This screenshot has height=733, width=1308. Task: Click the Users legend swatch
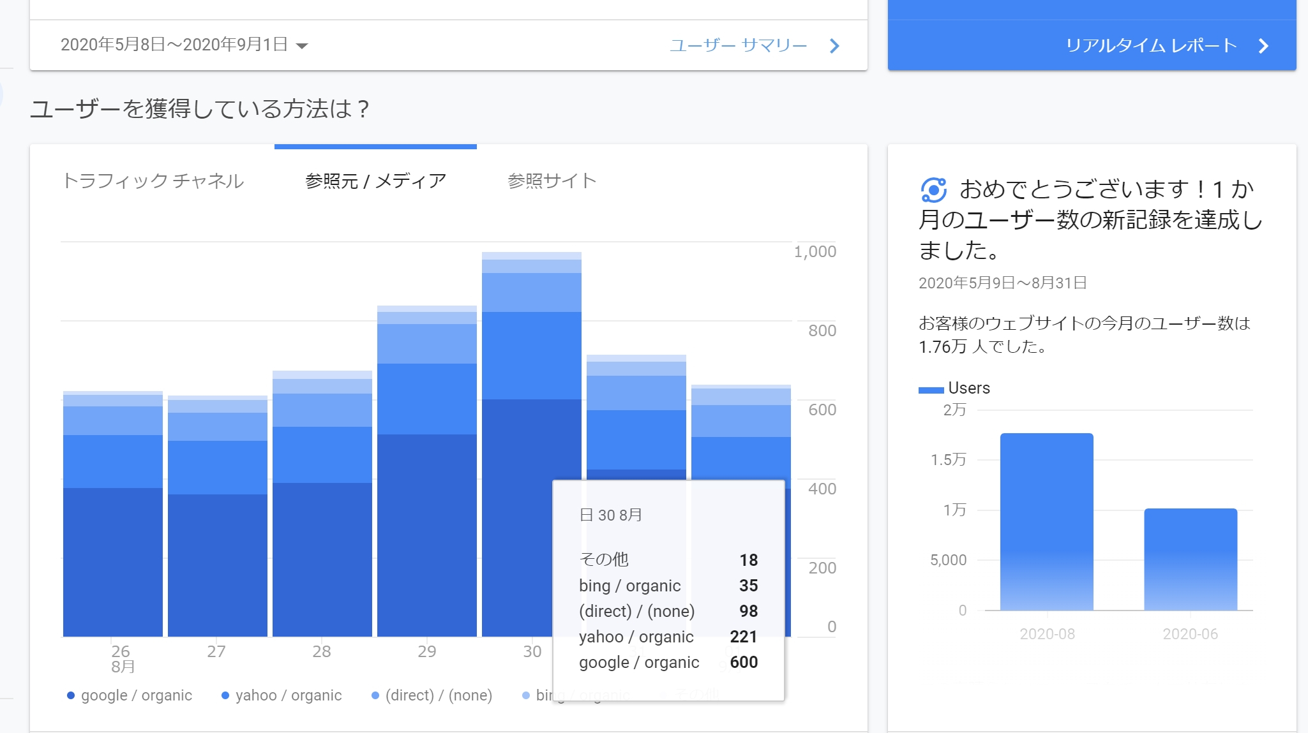click(931, 390)
